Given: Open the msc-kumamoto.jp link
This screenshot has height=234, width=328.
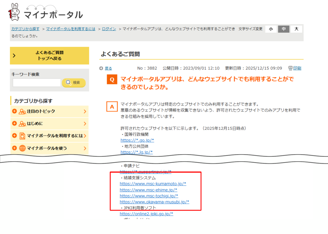Looking at the screenshot, I should (x=153, y=184).
